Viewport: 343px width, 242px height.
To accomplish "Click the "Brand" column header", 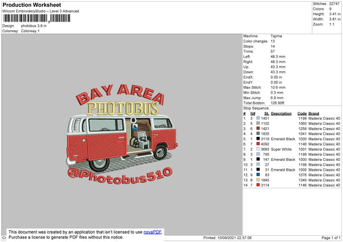I will click(314, 114).
